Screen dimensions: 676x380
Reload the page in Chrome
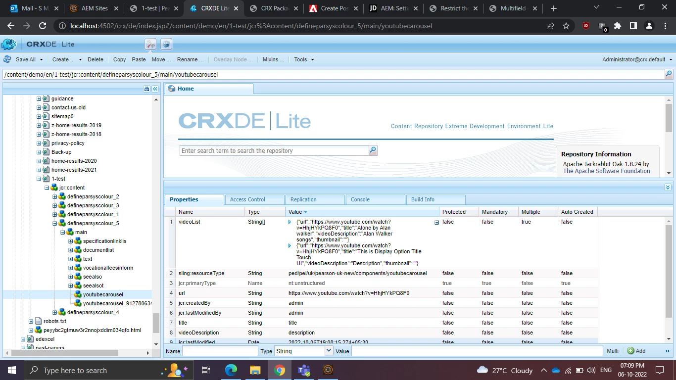point(43,26)
